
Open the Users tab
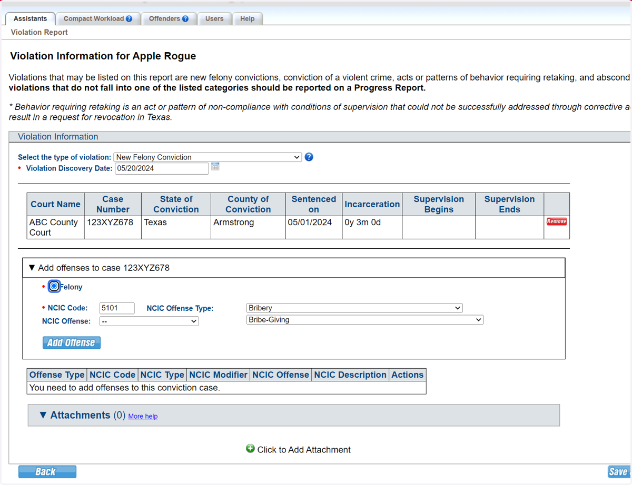(x=214, y=18)
